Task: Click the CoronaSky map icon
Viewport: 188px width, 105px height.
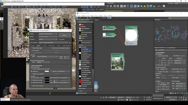Action: click(x=80, y=76)
